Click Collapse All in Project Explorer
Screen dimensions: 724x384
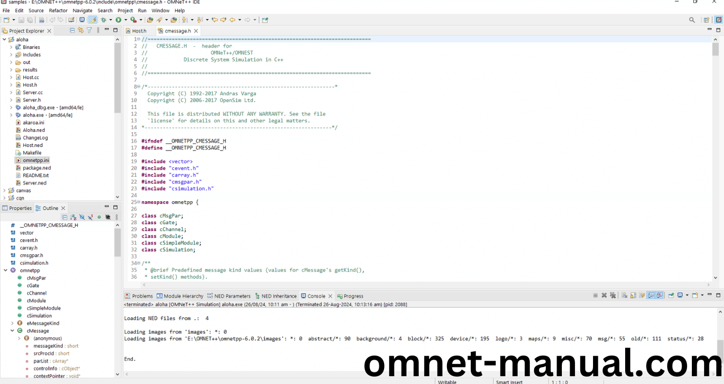(x=73, y=30)
